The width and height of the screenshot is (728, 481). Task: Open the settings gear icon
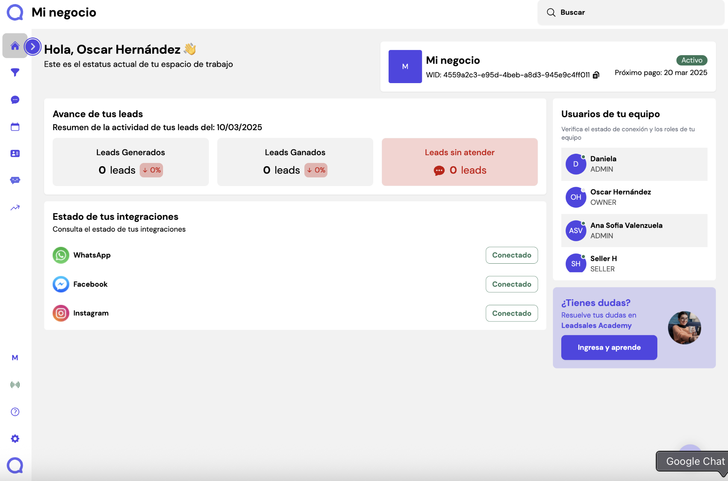pos(15,438)
